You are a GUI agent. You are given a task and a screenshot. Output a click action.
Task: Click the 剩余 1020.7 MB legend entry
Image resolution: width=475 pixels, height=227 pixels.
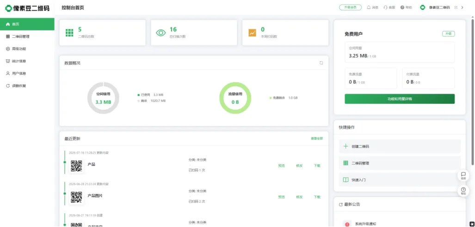[x=151, y=101]
